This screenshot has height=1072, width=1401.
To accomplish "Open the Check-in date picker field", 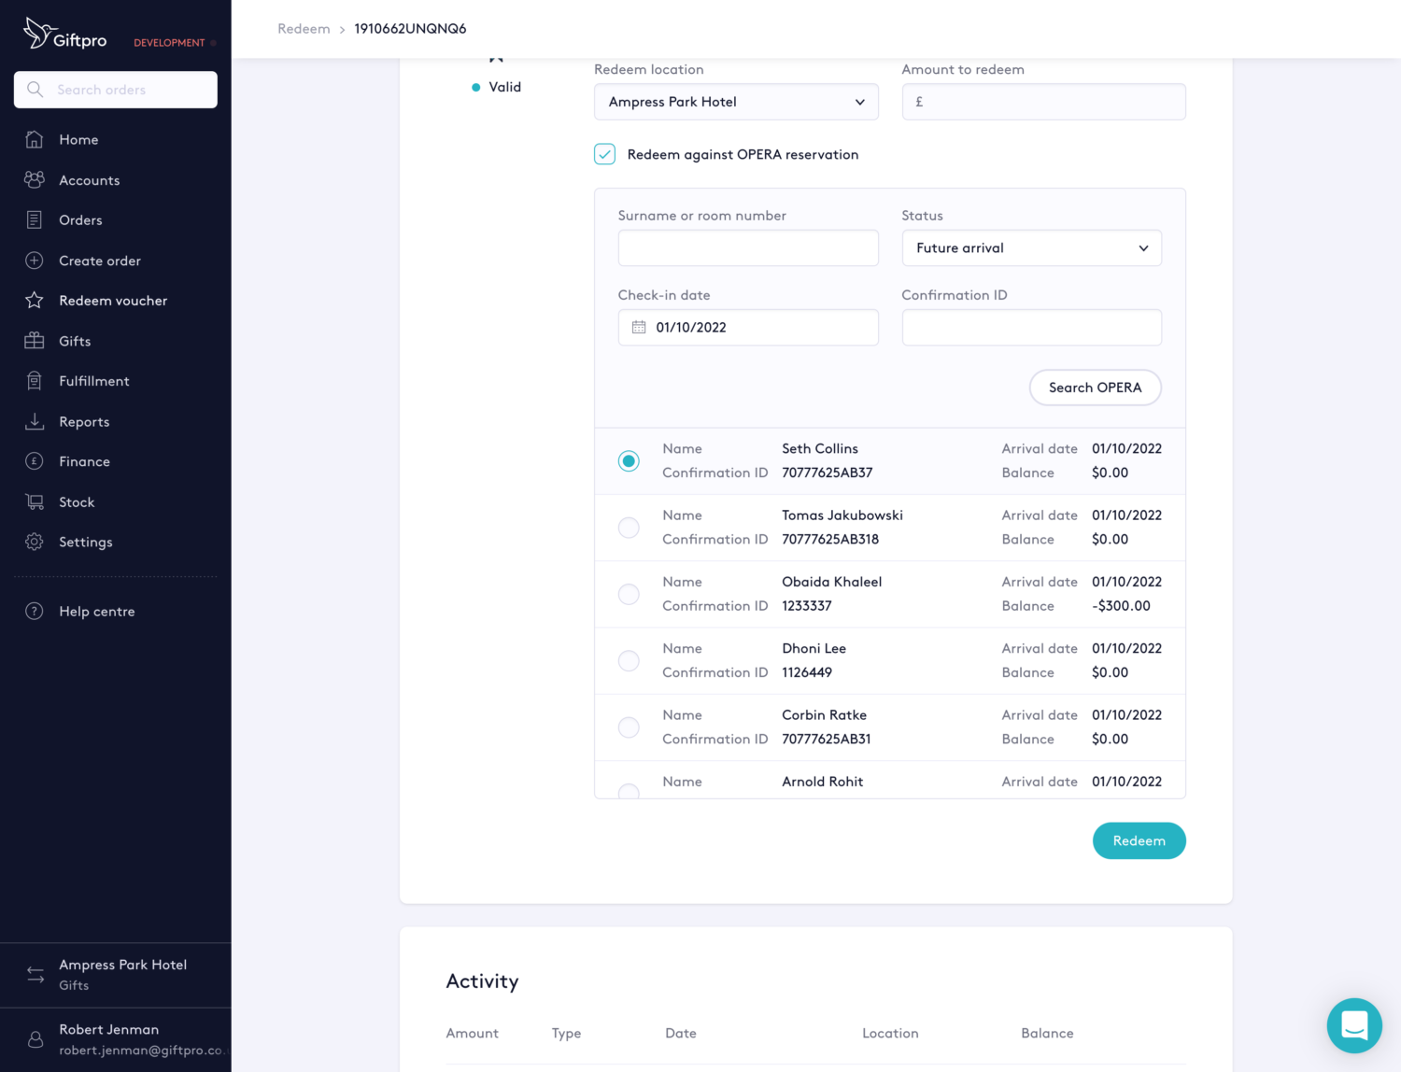I will [x=747, y=327].
